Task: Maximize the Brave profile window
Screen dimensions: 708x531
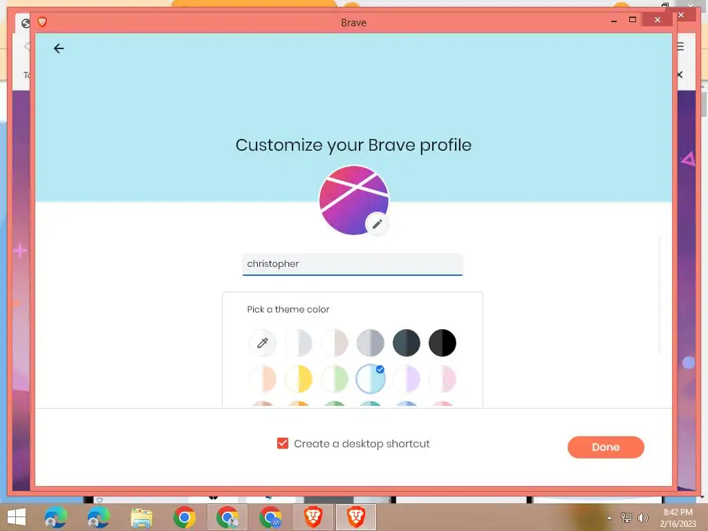Action: (633, 20)
